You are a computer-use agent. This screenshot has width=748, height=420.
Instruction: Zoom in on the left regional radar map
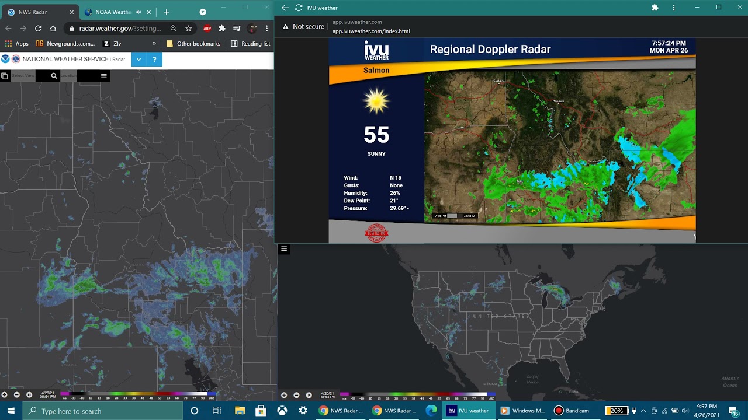(x=4, y=395)
